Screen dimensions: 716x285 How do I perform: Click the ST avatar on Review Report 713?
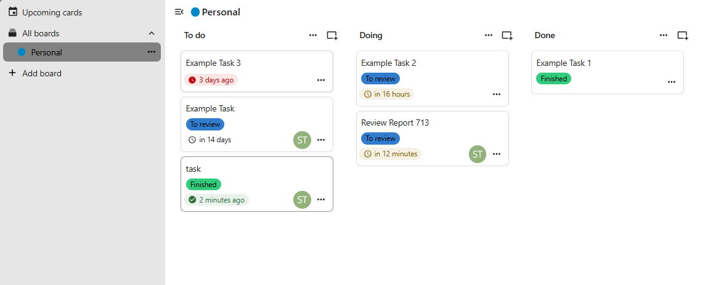point(478,154)
